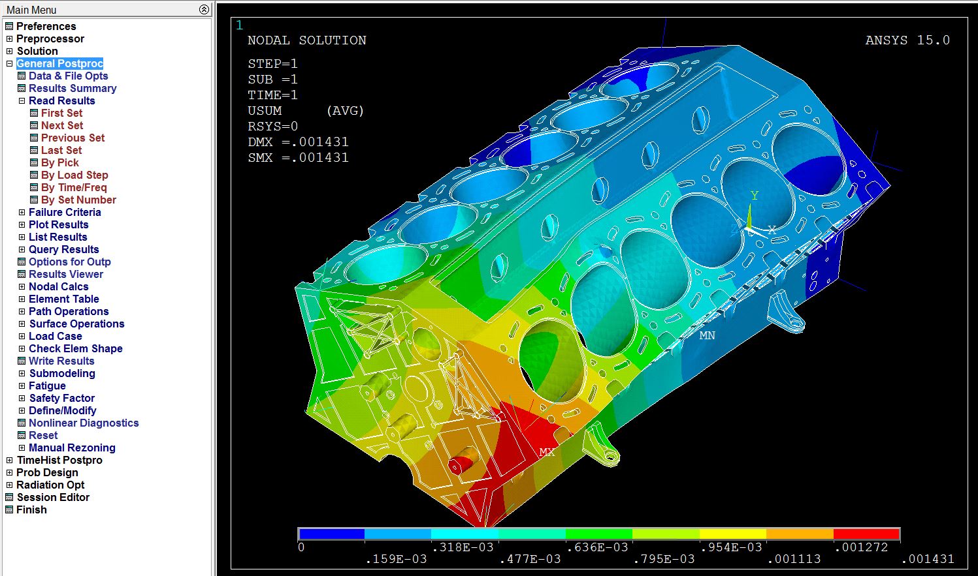Click Reset in General Postproc

tap(43, 436)
